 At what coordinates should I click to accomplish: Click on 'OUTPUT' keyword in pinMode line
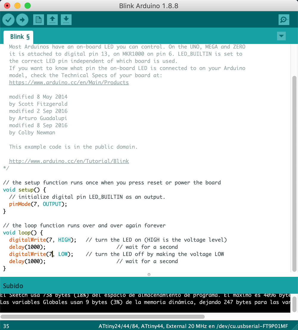click(x=52, y=204)
